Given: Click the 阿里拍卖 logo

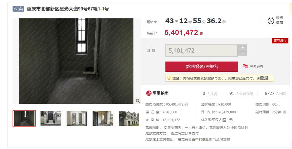Looking at the screenshot, I should coord(157,93).
